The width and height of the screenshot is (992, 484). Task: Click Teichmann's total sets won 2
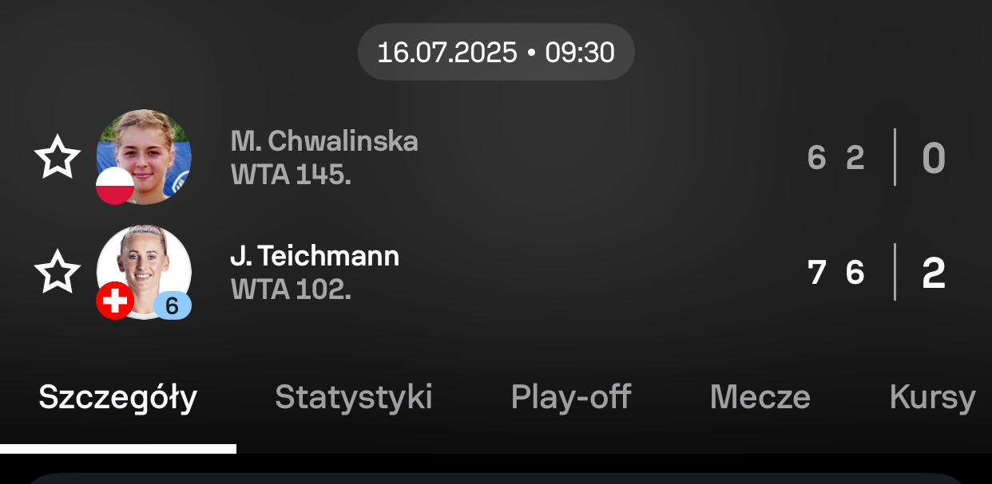click(934, 273)
